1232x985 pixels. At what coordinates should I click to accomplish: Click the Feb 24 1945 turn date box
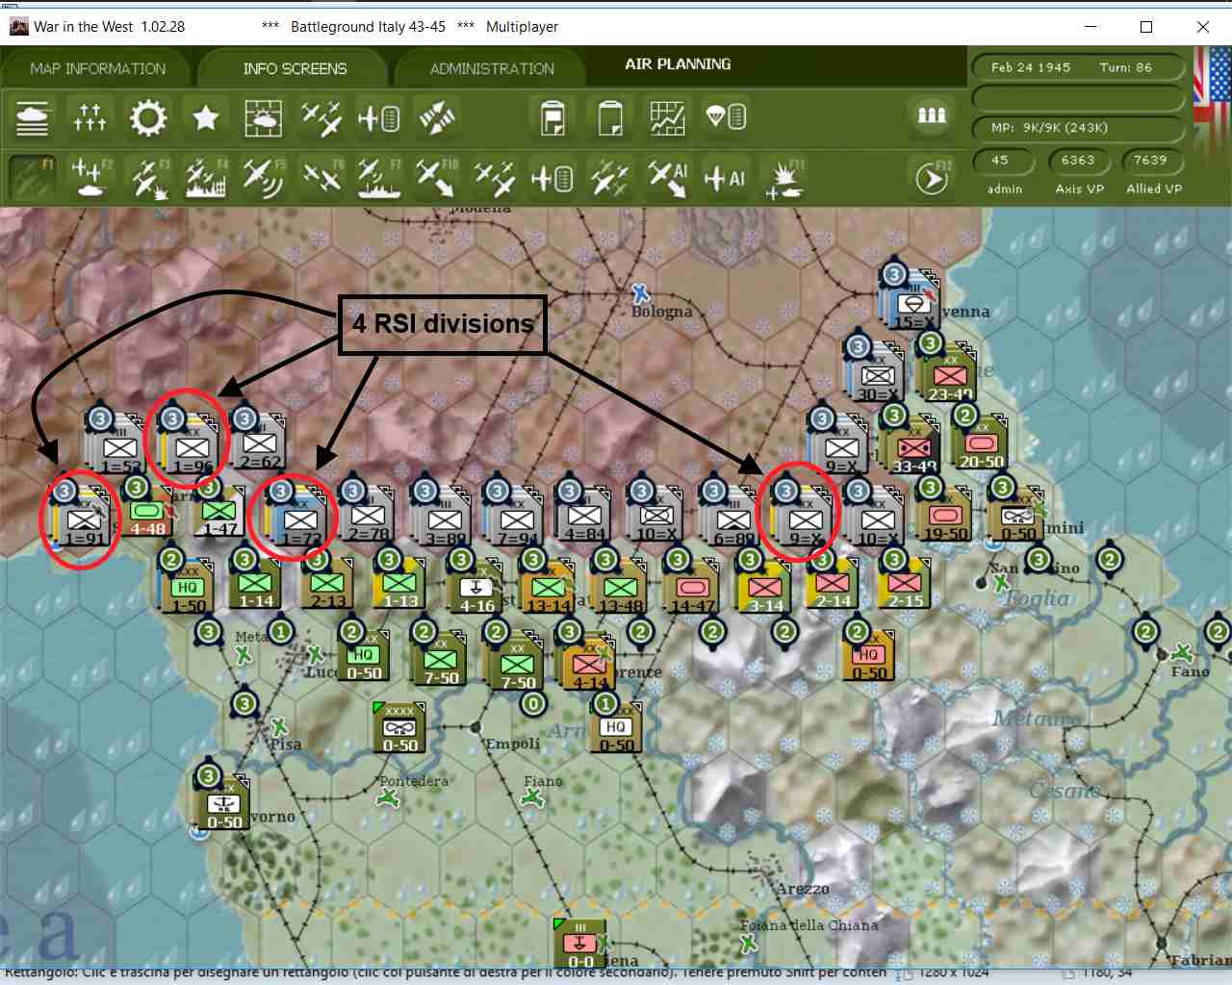1078,67
